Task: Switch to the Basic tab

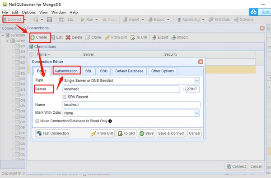Action: (42, 71)
